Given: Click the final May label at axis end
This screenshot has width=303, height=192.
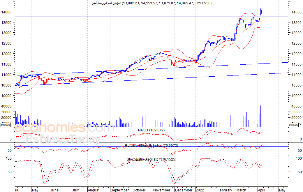Looking at the screenshot, I should (x=282, y=190).
